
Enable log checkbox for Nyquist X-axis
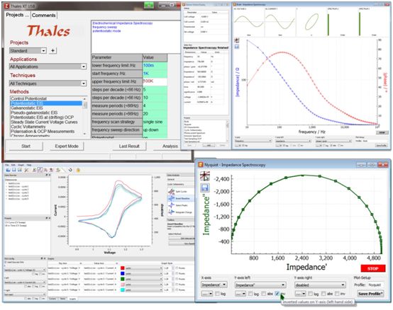pos(217,294)
